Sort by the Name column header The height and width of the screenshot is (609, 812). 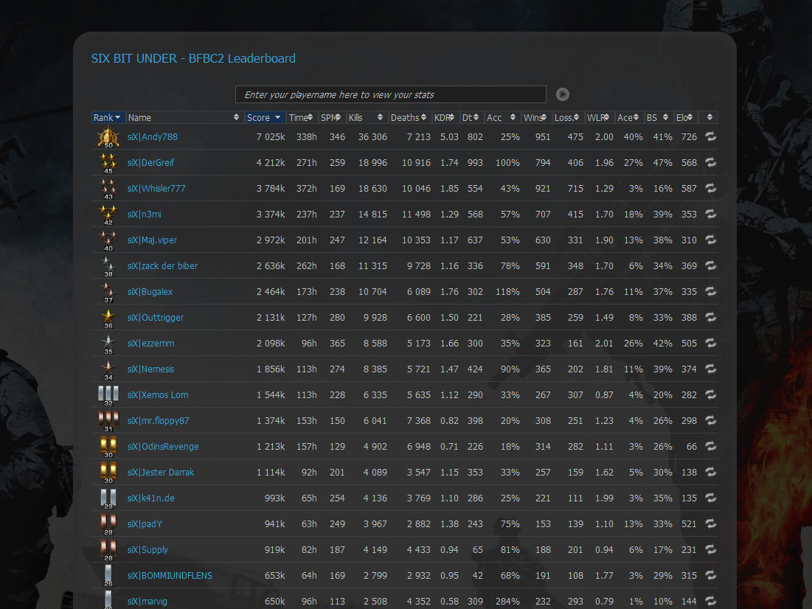[x=184, y=117]
